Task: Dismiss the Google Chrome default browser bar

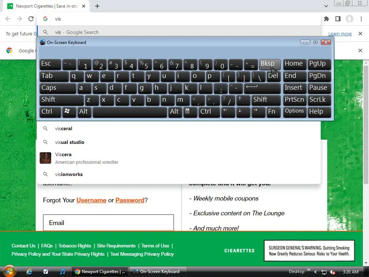Action: (360, 50)
